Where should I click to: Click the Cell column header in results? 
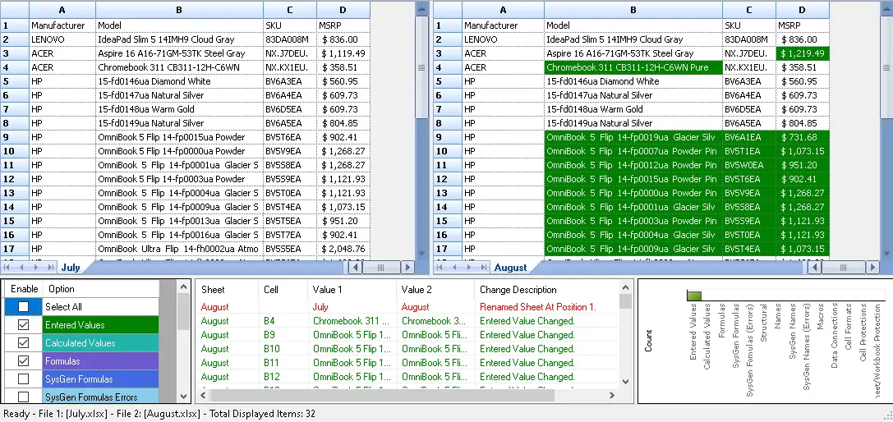point(283,289)
